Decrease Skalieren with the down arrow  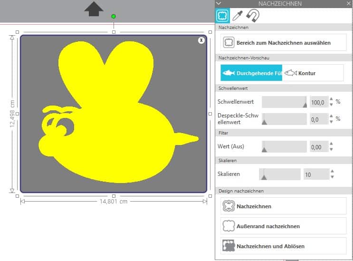coord(332,177)
